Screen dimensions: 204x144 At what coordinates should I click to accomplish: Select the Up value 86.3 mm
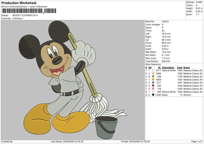pyautogui.click(x=166, y=40)
